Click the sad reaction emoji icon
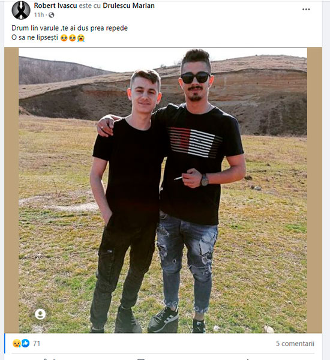The height and width of the screenshot is (360, 330). pos(17,343)
